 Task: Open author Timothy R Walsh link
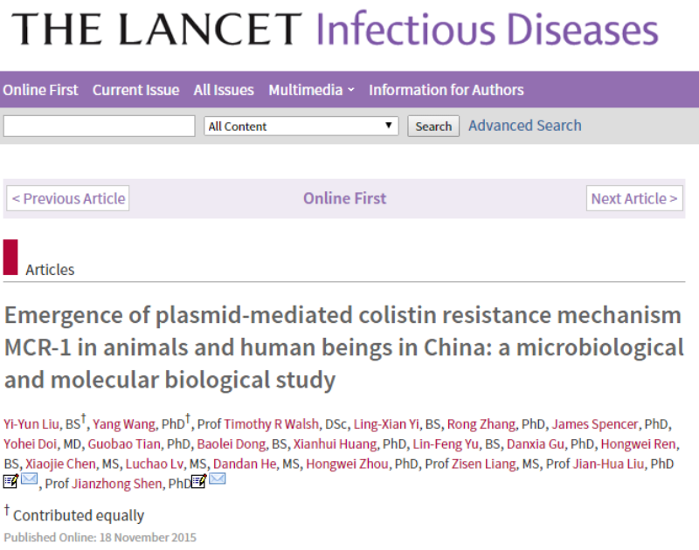click(x=272, y=424)
